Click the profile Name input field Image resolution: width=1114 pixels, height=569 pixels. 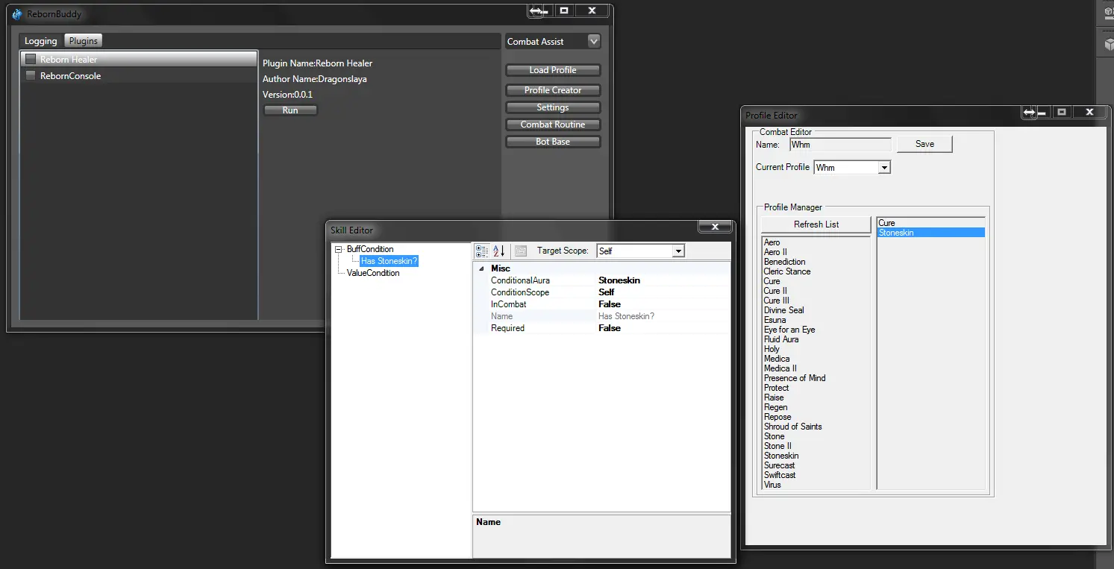point(840,145)
